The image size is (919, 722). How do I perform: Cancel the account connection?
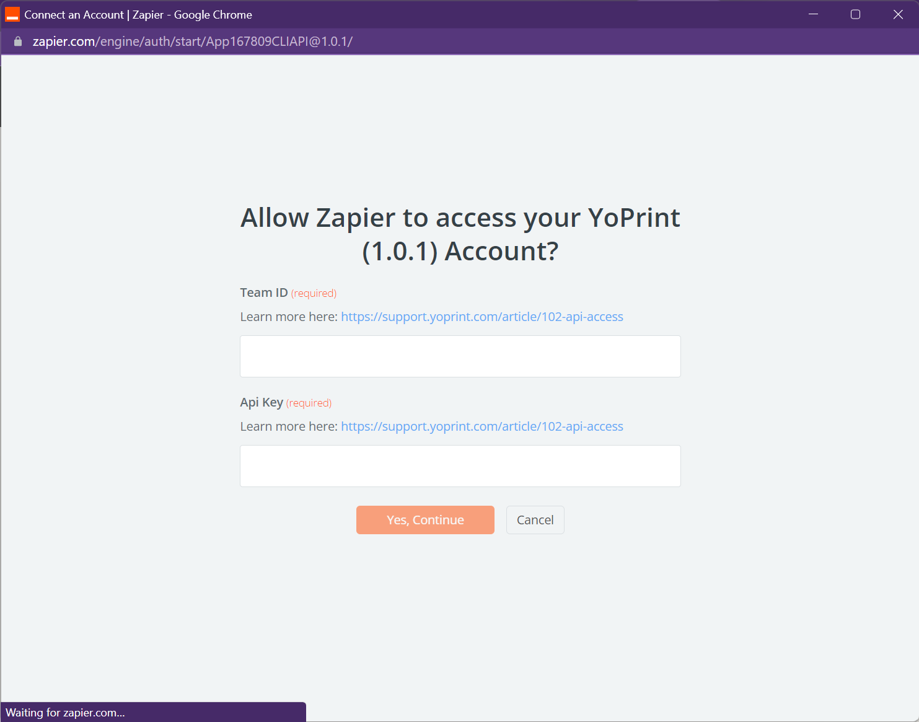(535, 520)
